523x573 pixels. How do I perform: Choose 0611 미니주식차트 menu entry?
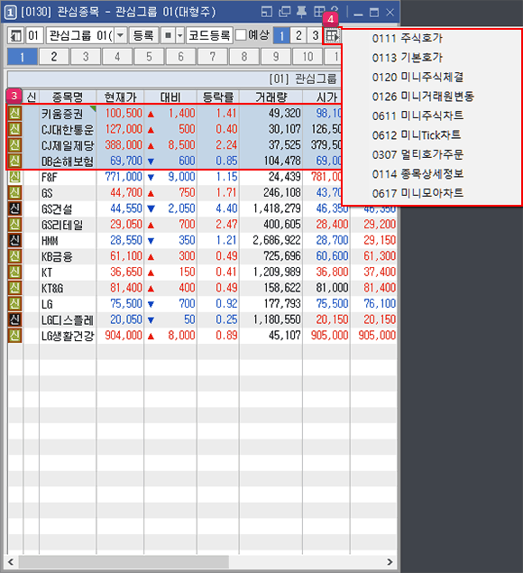coord(417,116)
